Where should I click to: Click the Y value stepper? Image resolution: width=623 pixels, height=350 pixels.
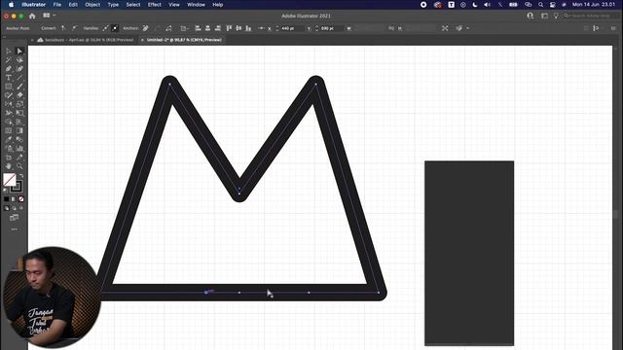click(x=316, y=28)
